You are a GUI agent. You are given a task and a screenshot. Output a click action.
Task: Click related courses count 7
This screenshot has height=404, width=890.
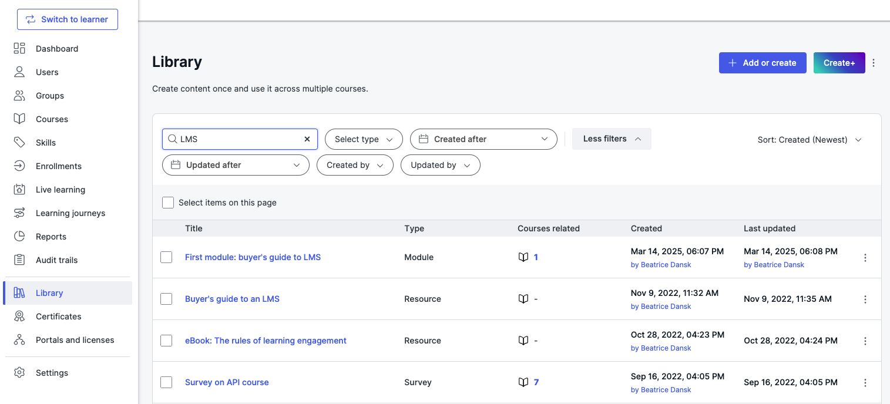tap(536, 382)
